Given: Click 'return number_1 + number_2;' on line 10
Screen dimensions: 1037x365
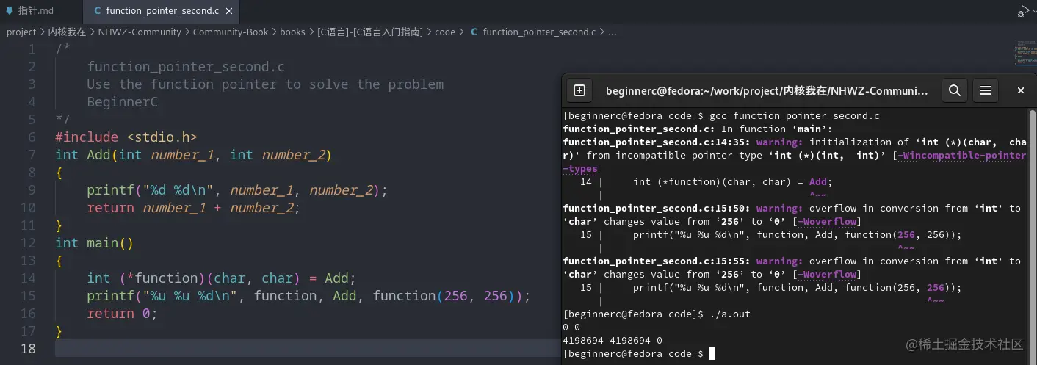Looking at the screenshot, I should coord(194,208).
